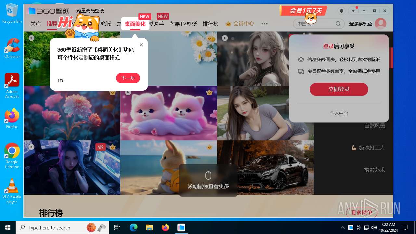Click the 登录享权益 link
The image size is (416, 234).
click(360, 24)
